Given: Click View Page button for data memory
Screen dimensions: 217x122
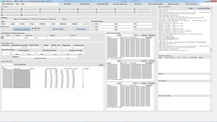Looking at the screenshot, I should (x=152, y=35).
